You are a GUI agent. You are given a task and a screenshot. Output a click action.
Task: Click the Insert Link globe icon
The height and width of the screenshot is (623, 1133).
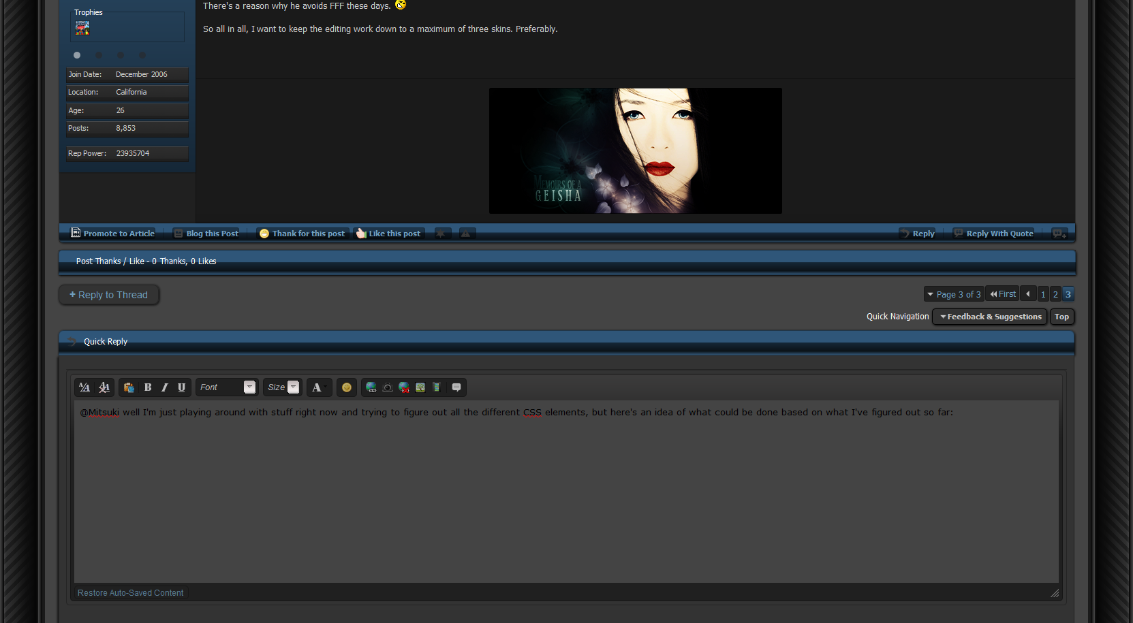tap(371, 387)
